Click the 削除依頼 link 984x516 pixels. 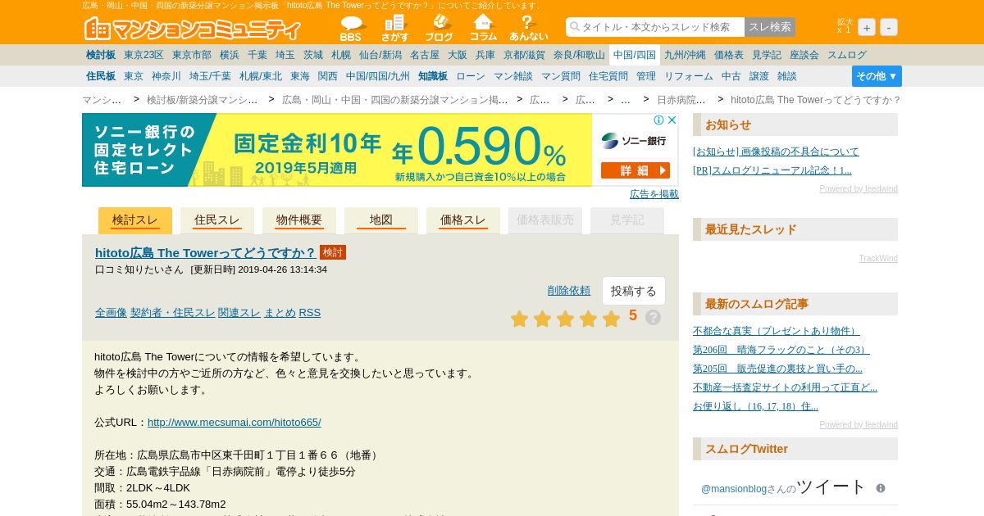pos(569,290)
